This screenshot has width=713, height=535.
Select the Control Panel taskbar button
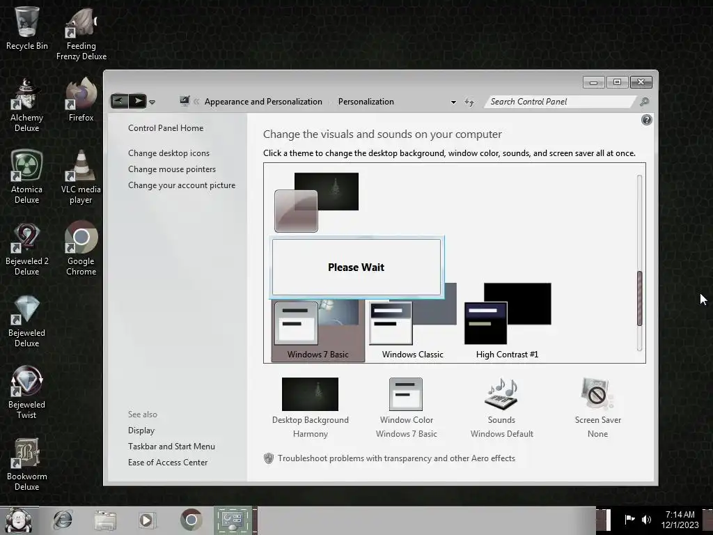tap(233, 520)
